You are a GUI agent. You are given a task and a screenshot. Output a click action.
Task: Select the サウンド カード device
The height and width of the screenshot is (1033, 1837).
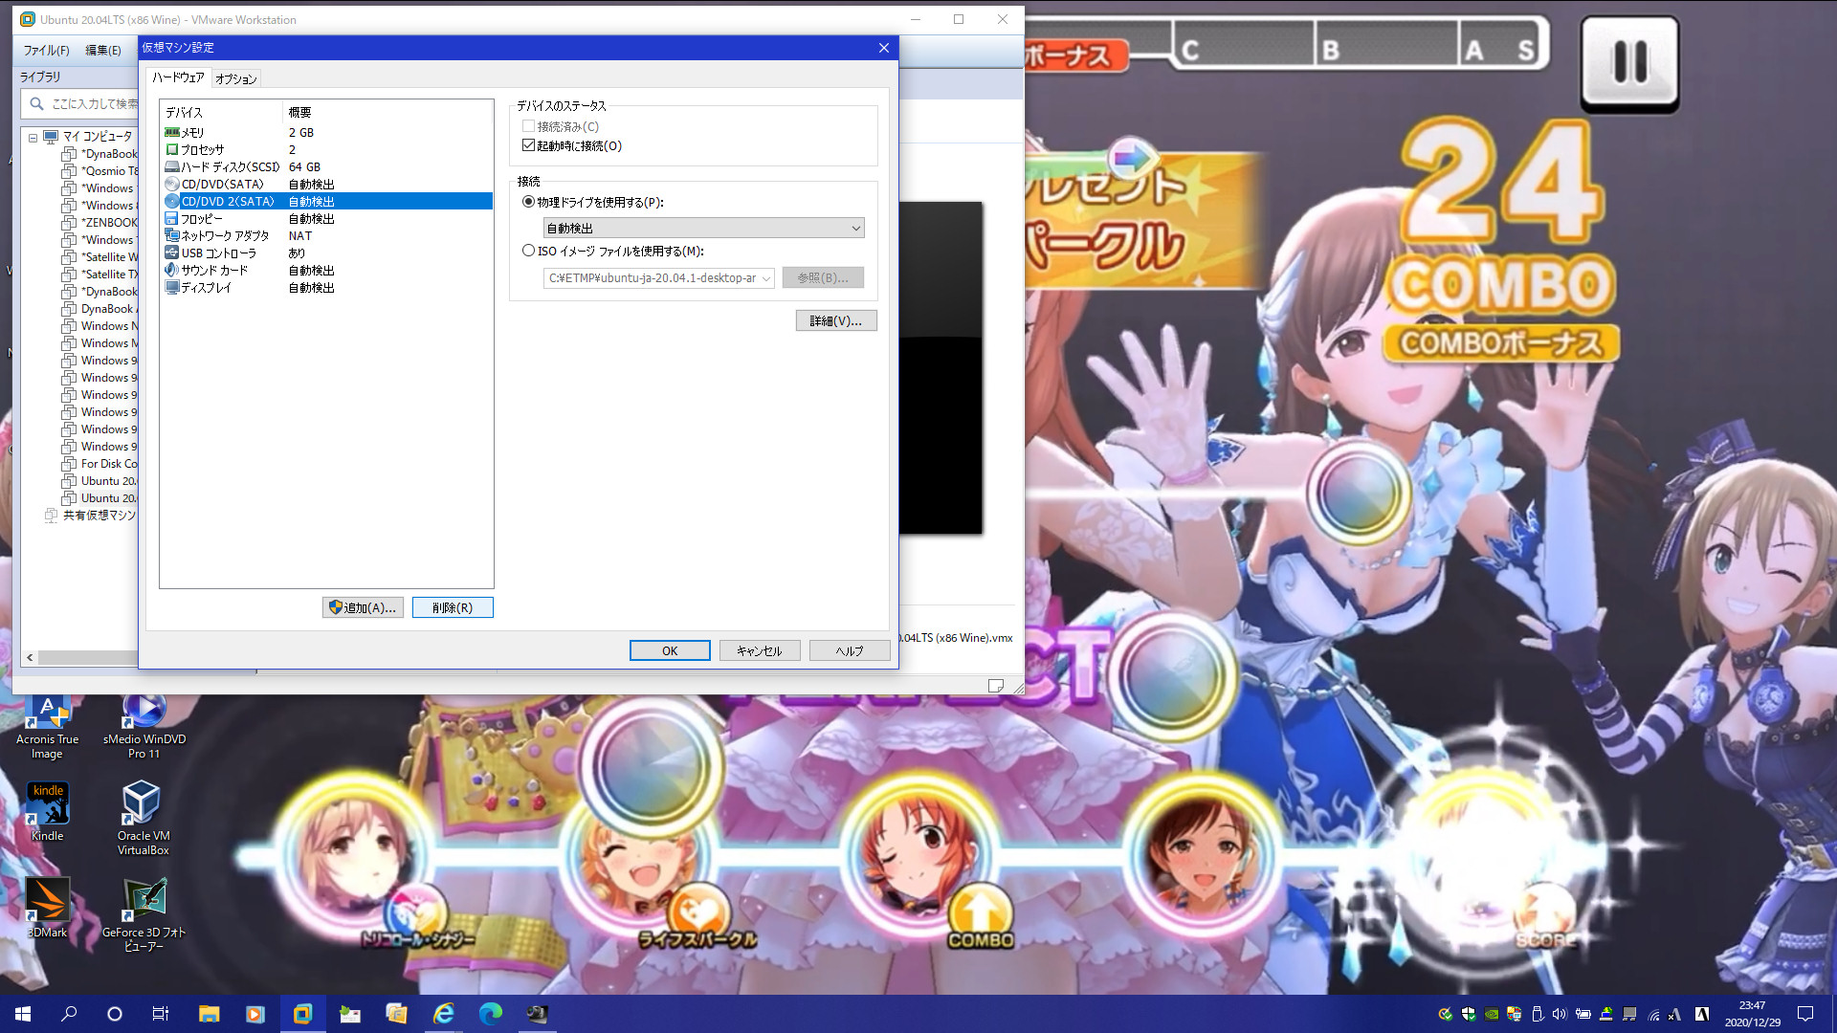click(x=326, y=270)
